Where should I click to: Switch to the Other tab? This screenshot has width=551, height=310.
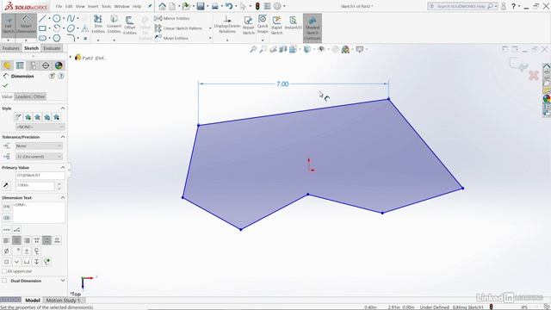[x=39, y=96]
